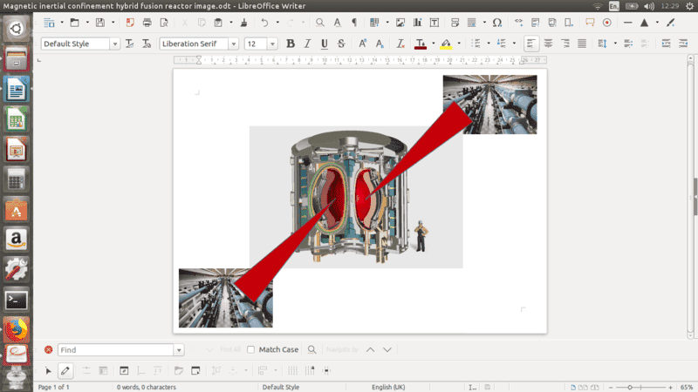
Task: Toggle the freeform draw pencil tool
Action: pyautogui.click(x=65, y=370)
